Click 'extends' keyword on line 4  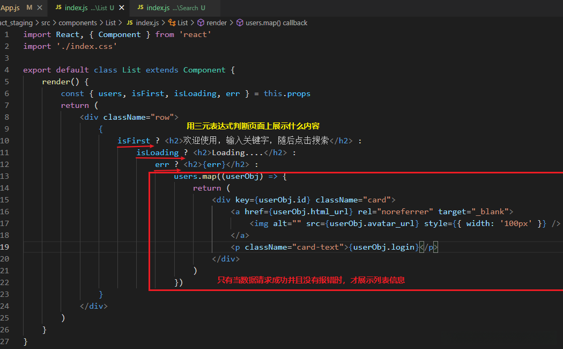pyautogui.click(x=162, y=70)
